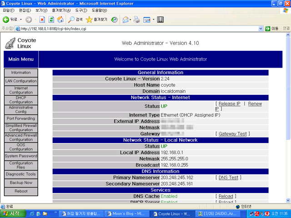Screen dimensions: 291x218
Task: Click the Backup Now button
Action: pos(21,183)
